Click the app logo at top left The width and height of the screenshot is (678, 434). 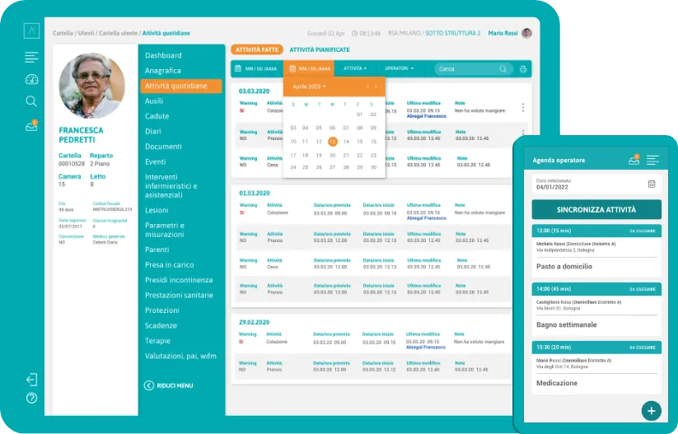pos(31,31)
